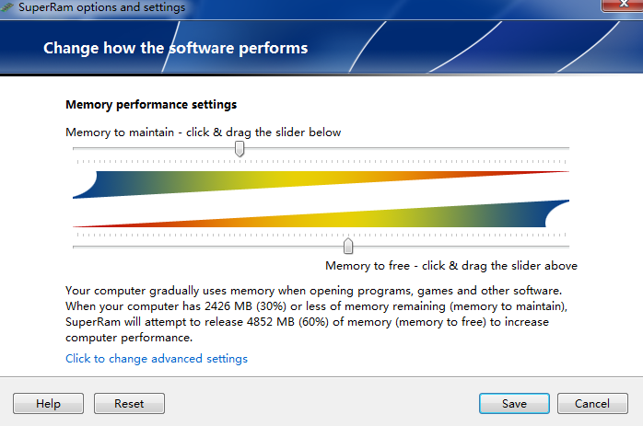Click the right end of the Memory to free track
The height and width of the screenshot is (426, 643).
pyautogui.click(x=567, y=247)
